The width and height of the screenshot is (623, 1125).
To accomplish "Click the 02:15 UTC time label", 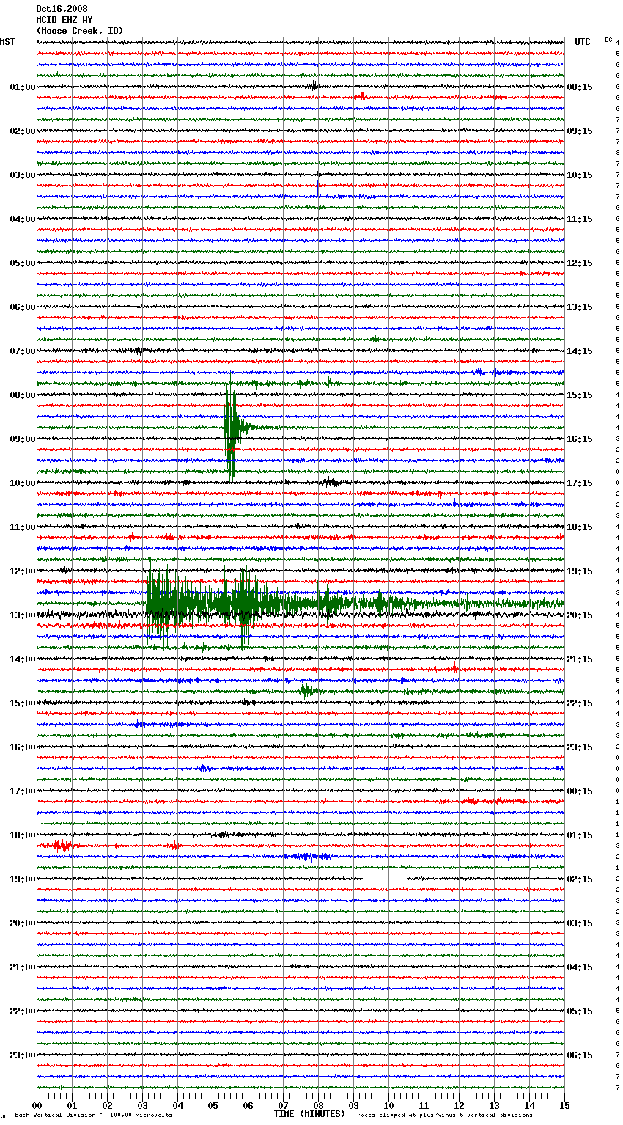I will 580,879.
